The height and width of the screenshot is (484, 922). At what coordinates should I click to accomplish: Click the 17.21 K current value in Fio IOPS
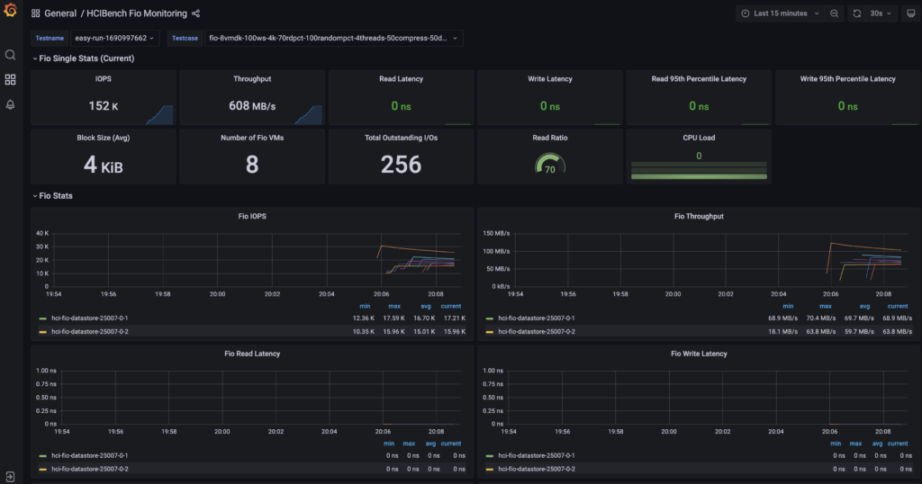[x=455, y=318]
